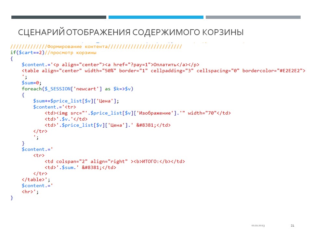Screen dimensions: 312x234
Task: Click the '<td>'.$v.'</td>' line
Action: [64, 119]
